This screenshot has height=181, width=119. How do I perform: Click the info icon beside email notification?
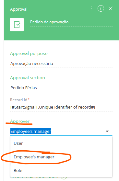click(64, 178)
